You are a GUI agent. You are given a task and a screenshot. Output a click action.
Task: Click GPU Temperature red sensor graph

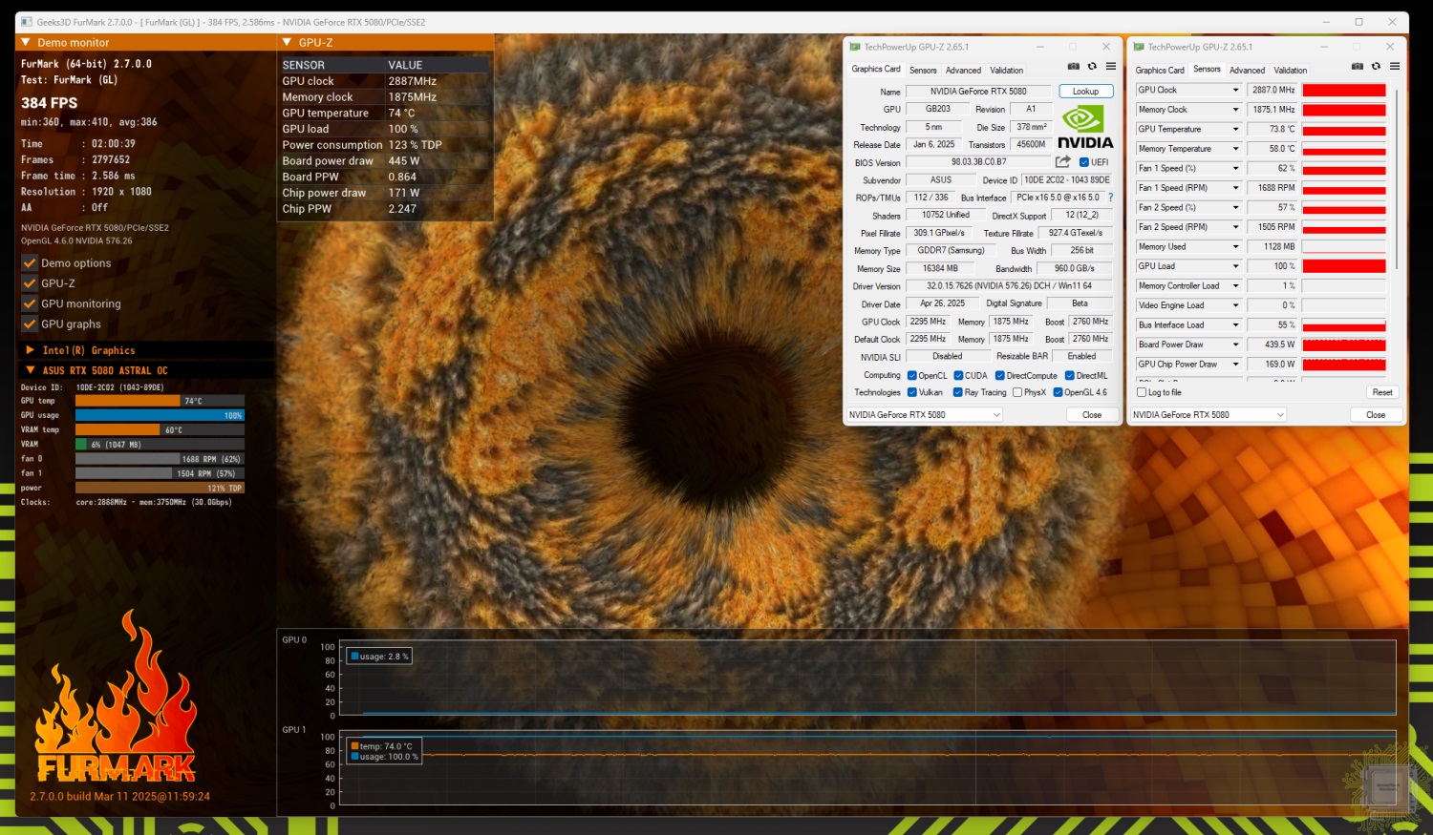coord(1343,130)
